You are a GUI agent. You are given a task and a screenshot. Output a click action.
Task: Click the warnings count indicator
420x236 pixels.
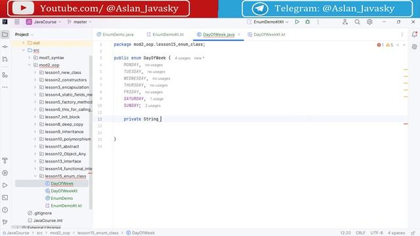click(390, 45)
